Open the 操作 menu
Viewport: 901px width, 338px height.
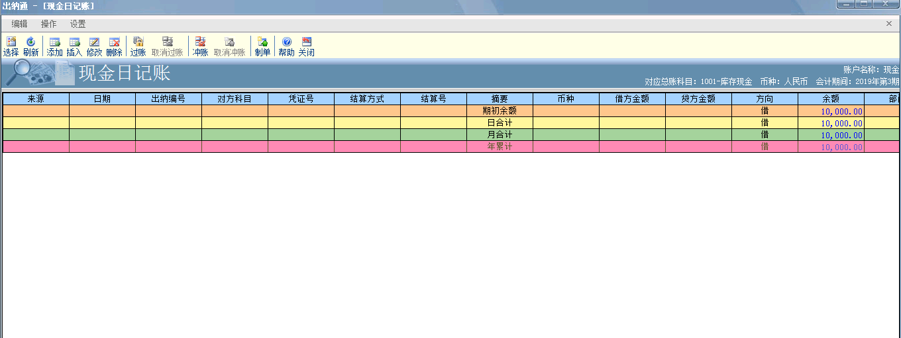[x=48, y=24]
